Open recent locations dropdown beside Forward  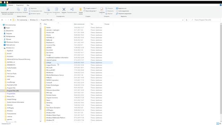pos(8,20)
